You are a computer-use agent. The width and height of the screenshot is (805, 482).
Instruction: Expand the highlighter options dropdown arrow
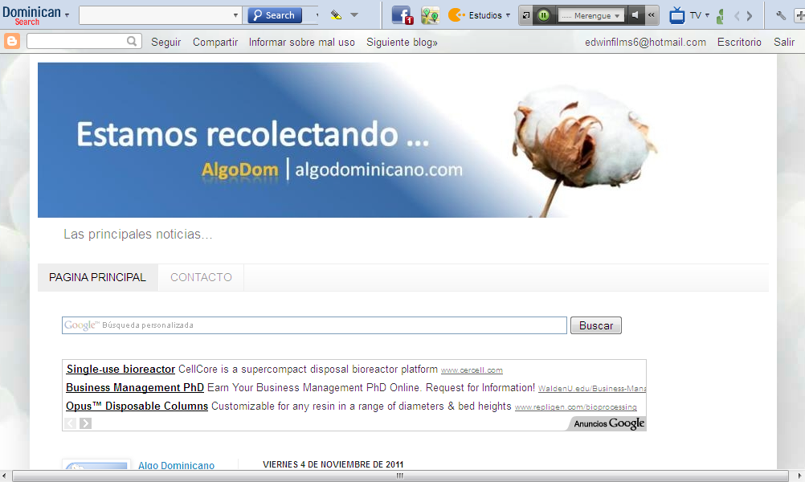click(354, 15)
